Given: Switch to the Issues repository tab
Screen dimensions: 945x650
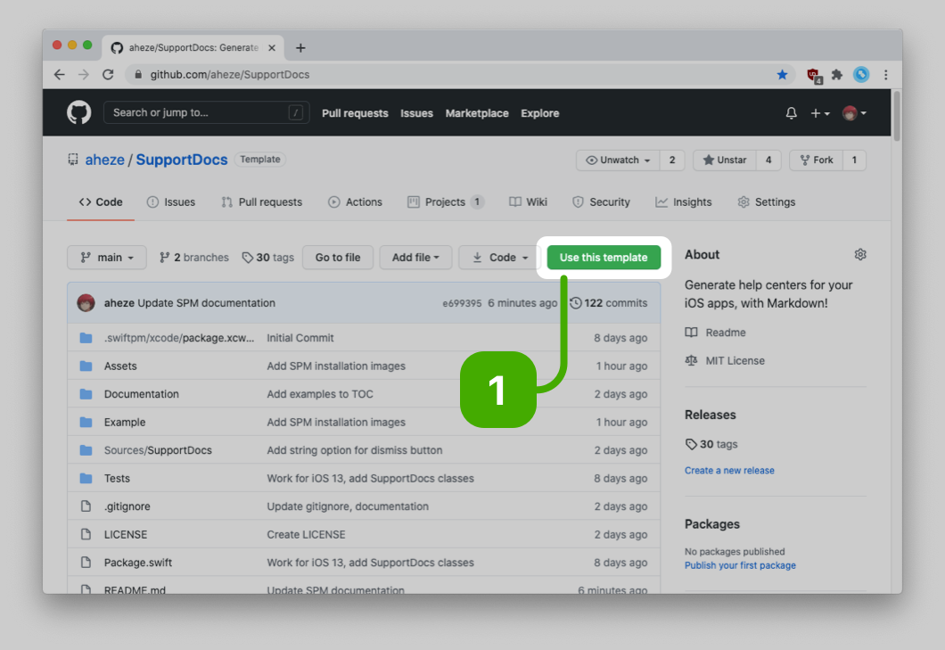Looking at the screenshot, I should point(171,202).
